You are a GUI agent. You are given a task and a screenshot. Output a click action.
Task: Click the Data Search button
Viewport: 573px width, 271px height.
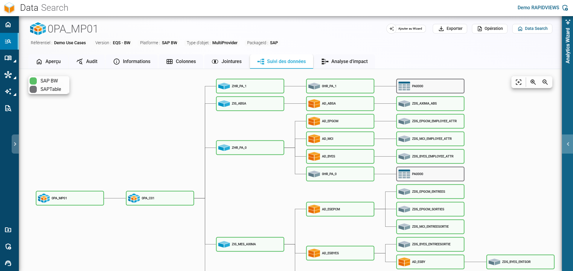[x=532, y=29]
